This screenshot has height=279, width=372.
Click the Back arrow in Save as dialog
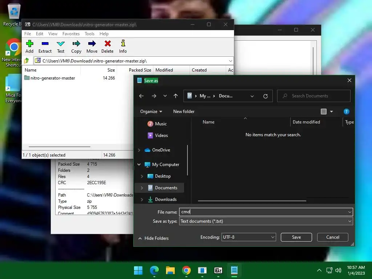click(141, 96)
